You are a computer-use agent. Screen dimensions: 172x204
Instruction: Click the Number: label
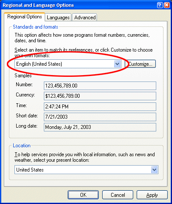point(24,85)
